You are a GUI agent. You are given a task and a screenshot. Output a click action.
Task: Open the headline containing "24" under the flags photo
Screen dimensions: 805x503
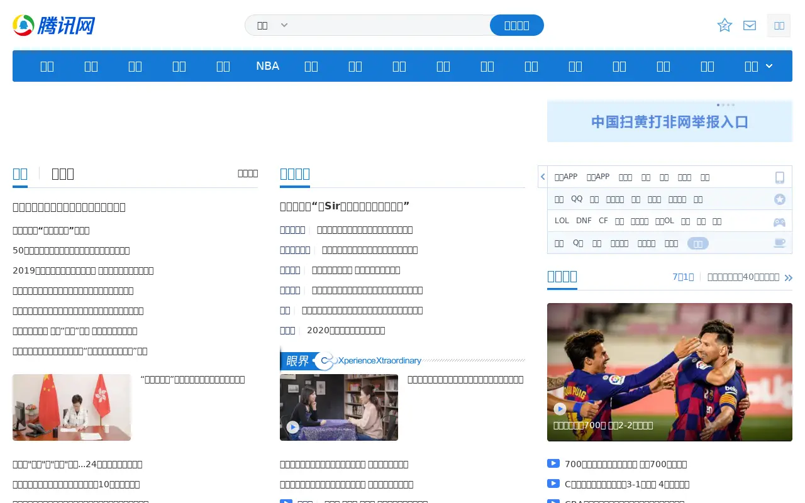77,464
